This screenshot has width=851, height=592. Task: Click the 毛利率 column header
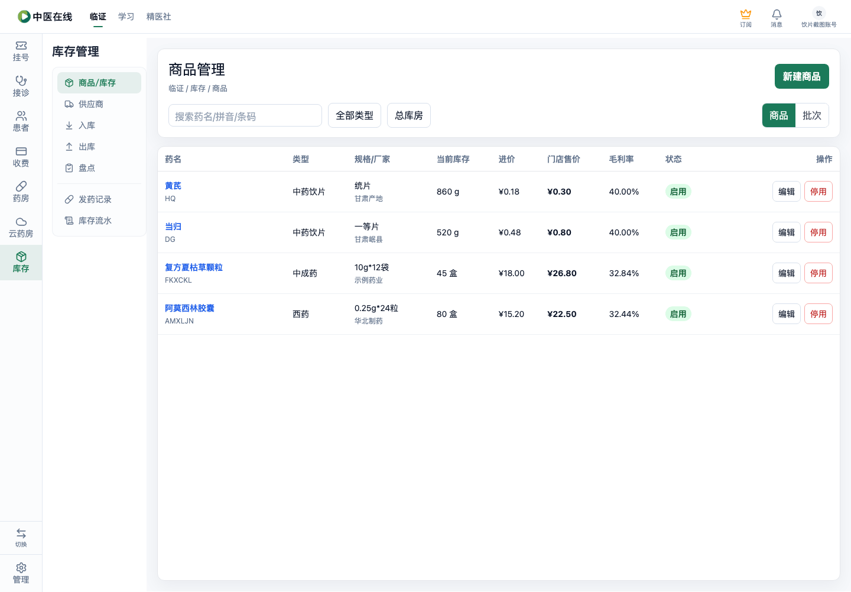click(622, 159)
